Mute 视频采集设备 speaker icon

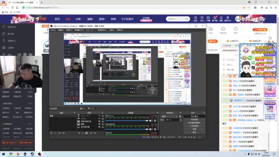[x=151, y=129]
